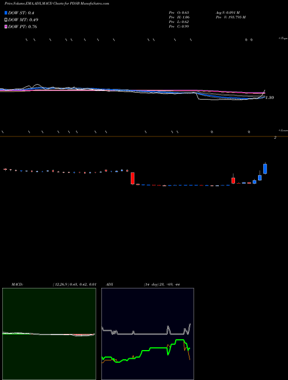Image resolution: width=288 pixels, height=380 pixels.
Task: Click the magenta DOW PT legend swatch
Action: coord(6,26)
